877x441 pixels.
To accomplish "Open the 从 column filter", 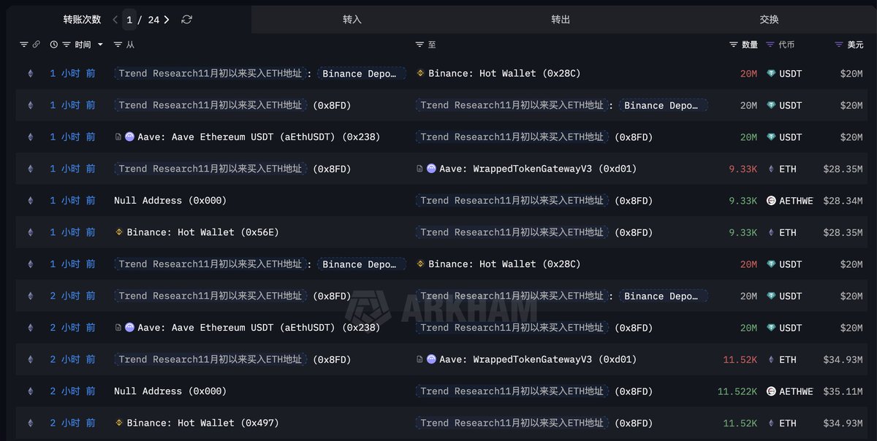I will click(118, 45).
